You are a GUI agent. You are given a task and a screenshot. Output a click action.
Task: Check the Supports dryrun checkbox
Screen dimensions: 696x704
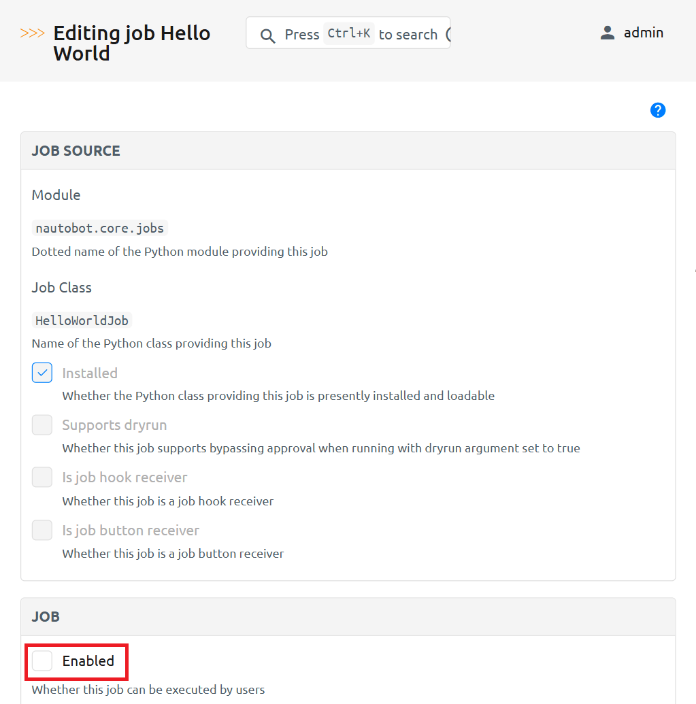pos(42,425)
